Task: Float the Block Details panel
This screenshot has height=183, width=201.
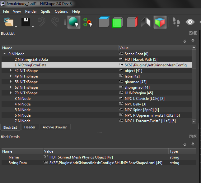Action: pyautogui.click(x=191, y=136)
